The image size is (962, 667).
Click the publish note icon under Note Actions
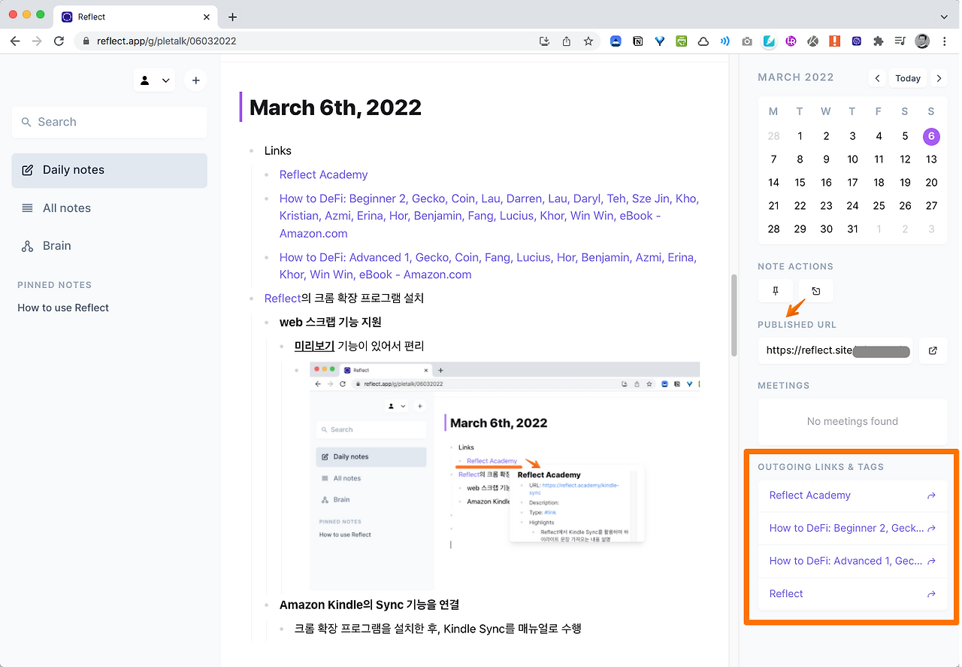click(x=816, y=291)
